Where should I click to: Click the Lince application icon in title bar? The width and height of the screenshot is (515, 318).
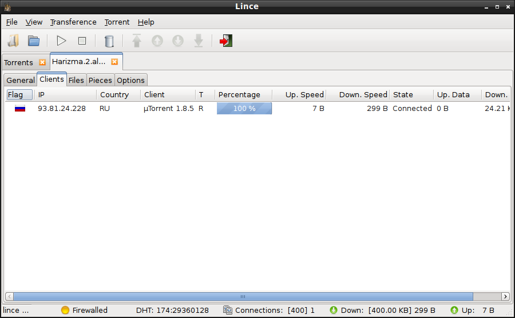(x=7, y=6)
